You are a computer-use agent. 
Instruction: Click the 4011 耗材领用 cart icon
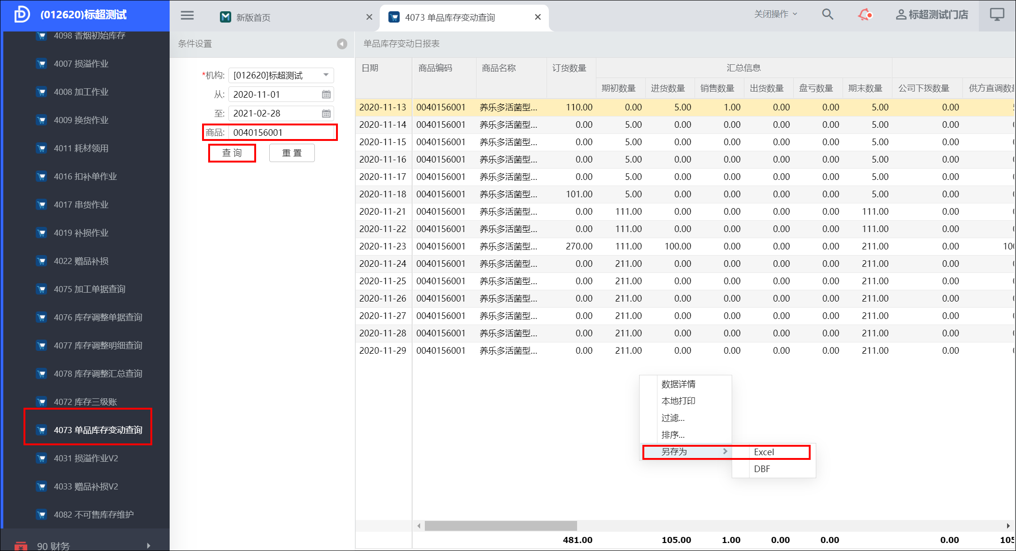pos(42,148)
